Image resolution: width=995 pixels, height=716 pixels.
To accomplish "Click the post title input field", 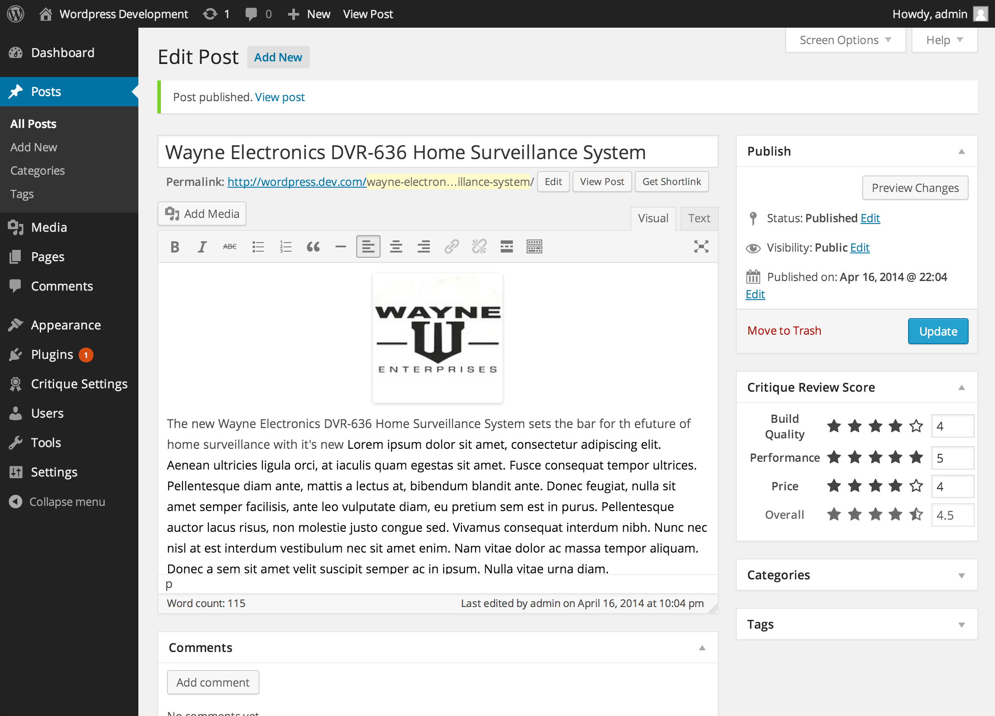I will (438, 152).
